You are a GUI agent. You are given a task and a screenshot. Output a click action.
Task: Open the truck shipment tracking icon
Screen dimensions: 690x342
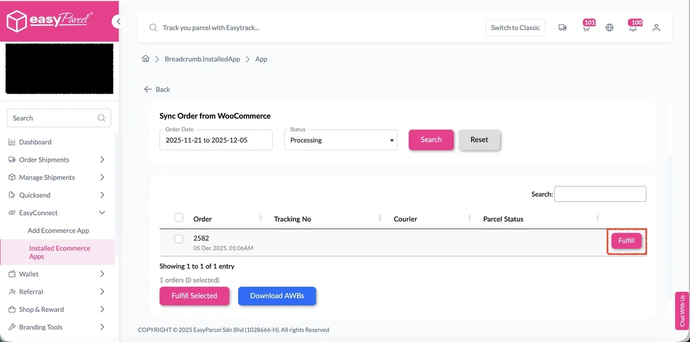coord(562,27)
